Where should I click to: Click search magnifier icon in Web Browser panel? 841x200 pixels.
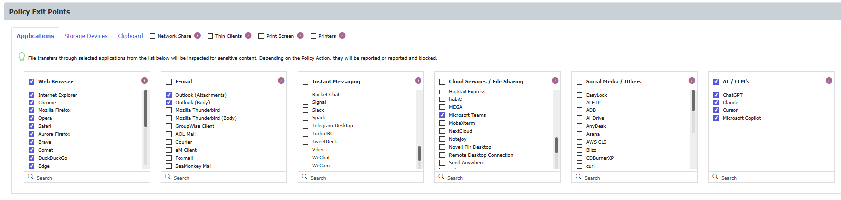click(31, 177)
